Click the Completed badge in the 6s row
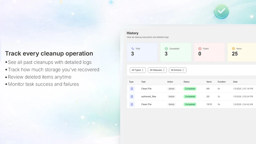The image size is (256, 144). 190,89
